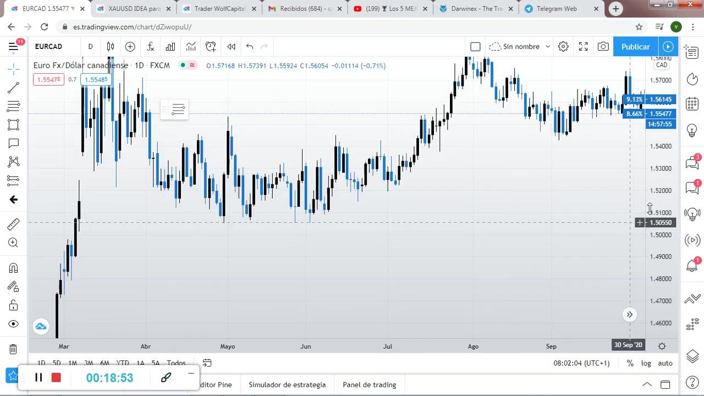The image size is (704, 396).
Task: Click the chart snapshot camera icon
Action: 603,47
